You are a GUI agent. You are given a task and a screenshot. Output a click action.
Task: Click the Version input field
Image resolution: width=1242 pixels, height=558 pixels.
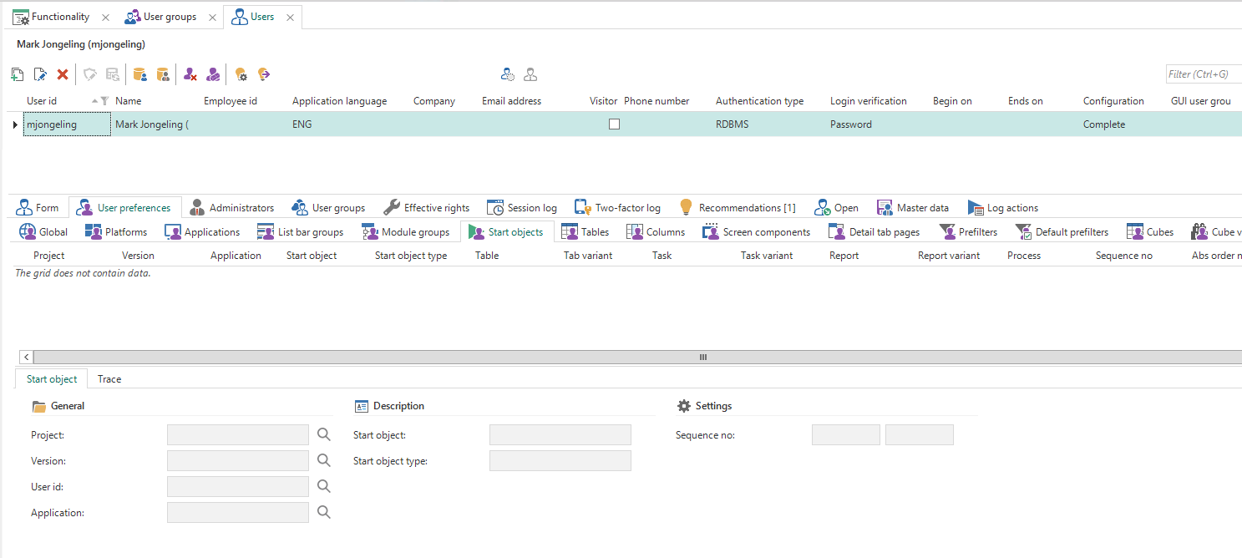pyautogui.click(x=238, y=460)
